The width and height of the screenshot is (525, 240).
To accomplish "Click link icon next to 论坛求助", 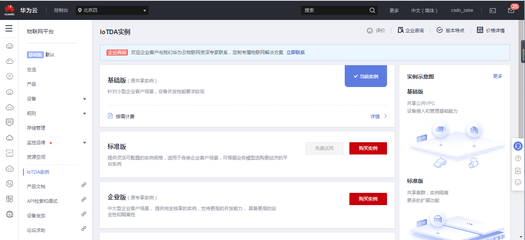I will [x=84, y=228].
